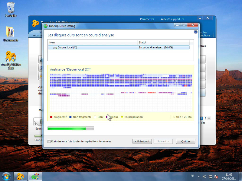Click the Nom column header
The height and width of the screenshot is (181, 242).
click(93, 42)
